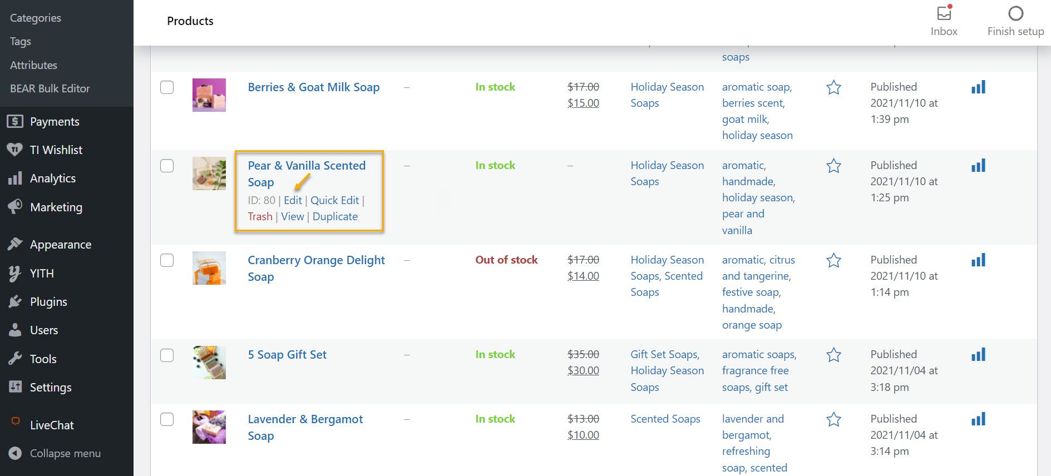This screenshot has width=1051, height=476.
Task: Check the 5 Soap Gift Set row checkbox
Action: [167, 355]
